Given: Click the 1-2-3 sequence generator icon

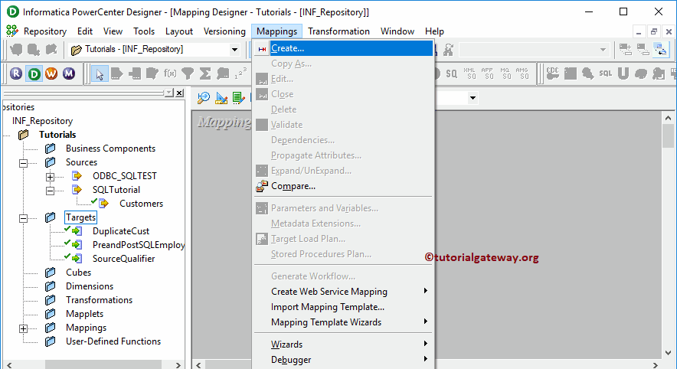Looking at the screenshot, I should pyautogui.click(x=240, y=73).
